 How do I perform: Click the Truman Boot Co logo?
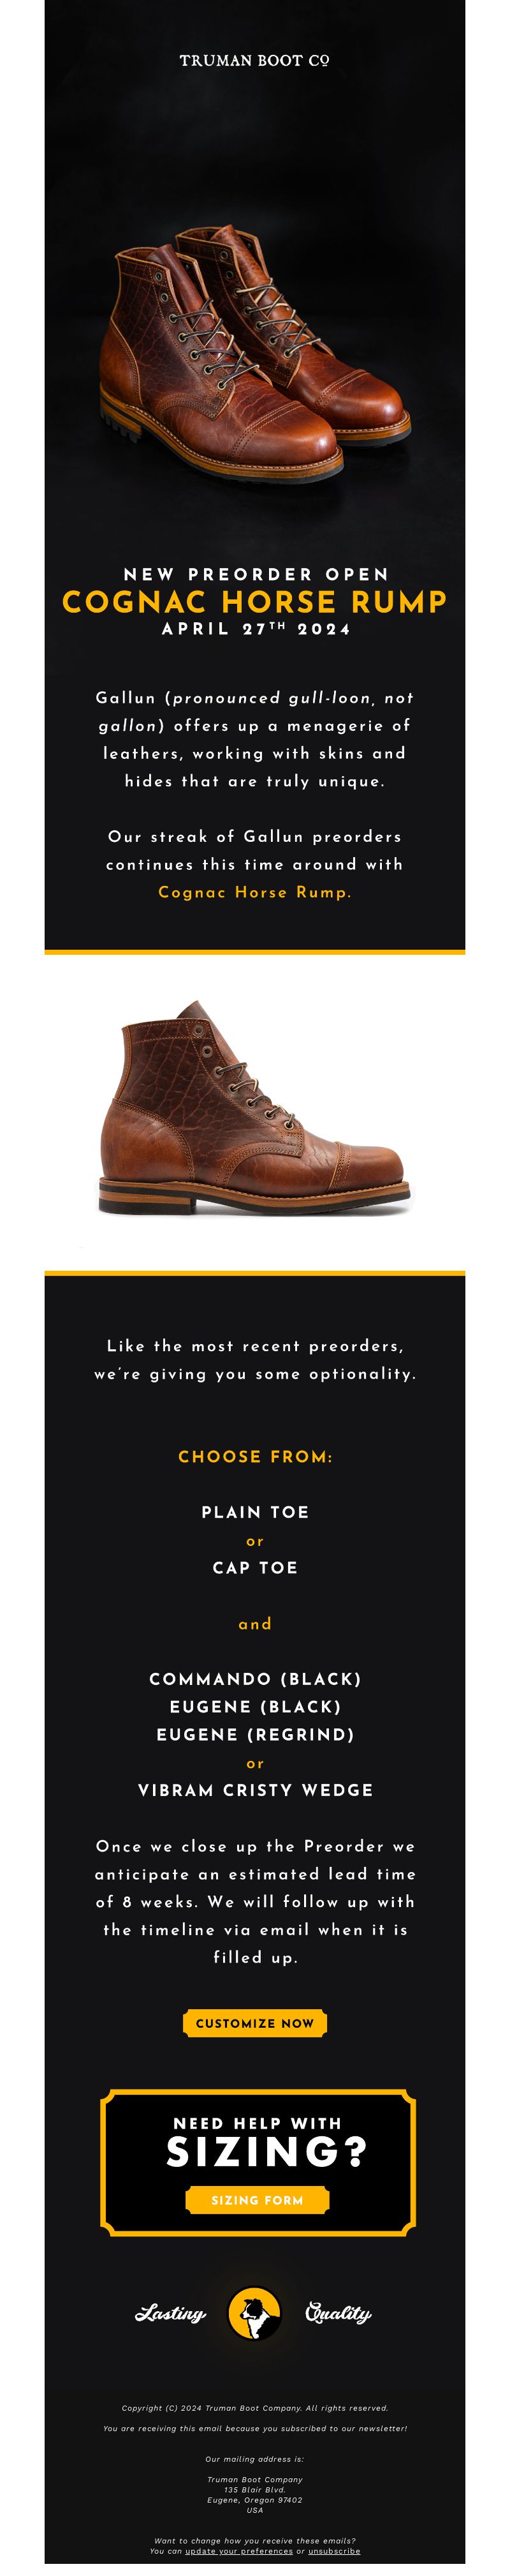click(x=254, y=61)
